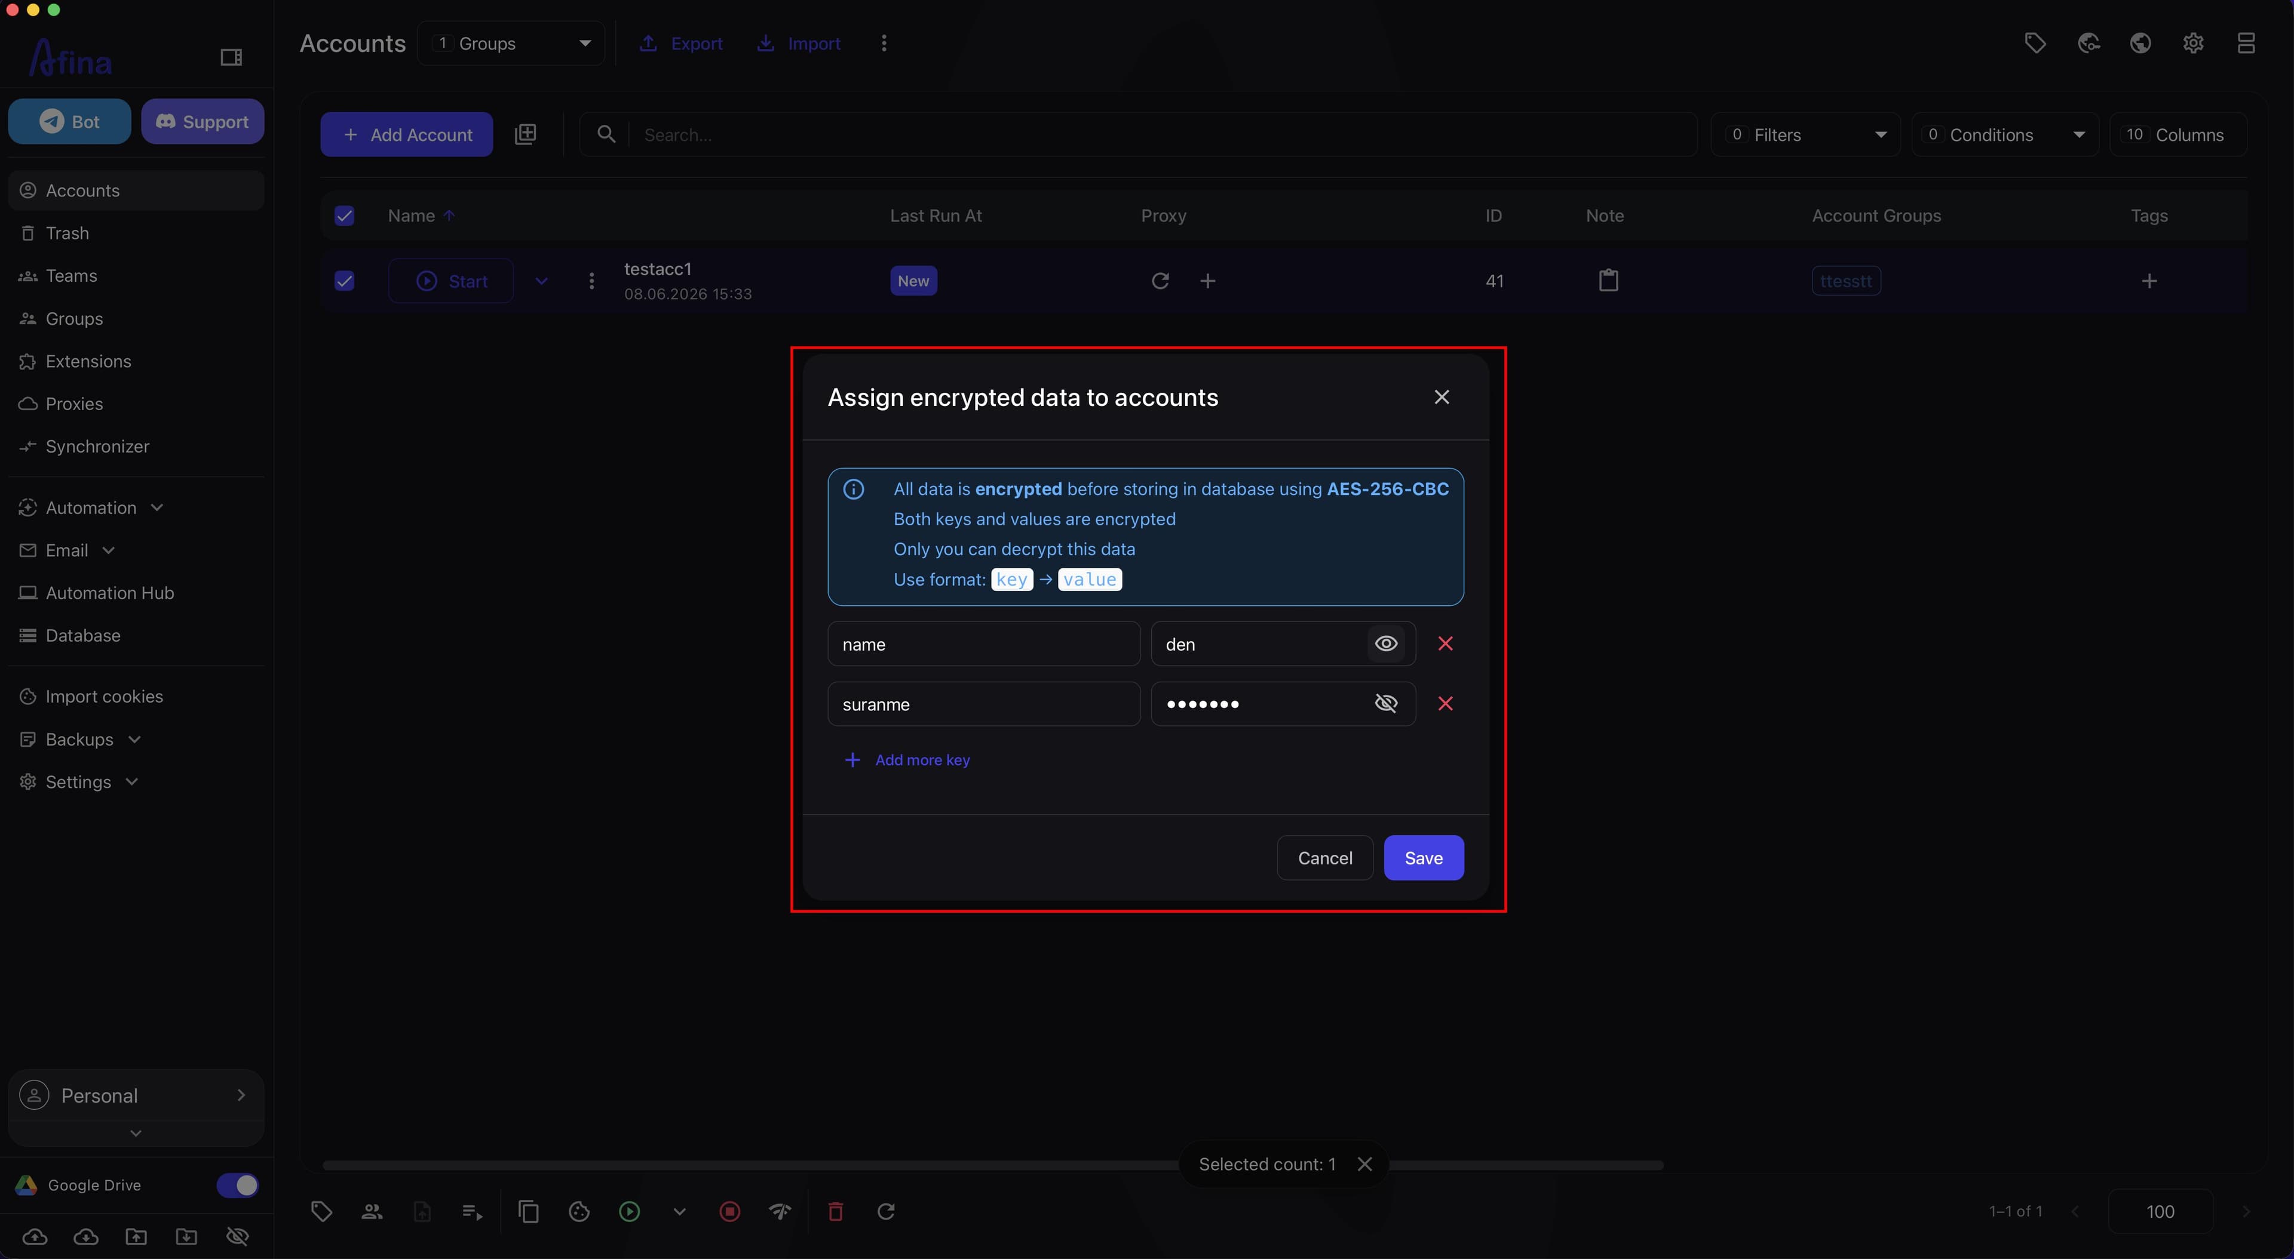Click the 'suranme' key input field
The width and height of the screenshot is (2294, 1259).
coord(983,704)
